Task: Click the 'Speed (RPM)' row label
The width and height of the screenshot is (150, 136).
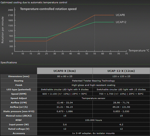Action: tap(19, 94)
